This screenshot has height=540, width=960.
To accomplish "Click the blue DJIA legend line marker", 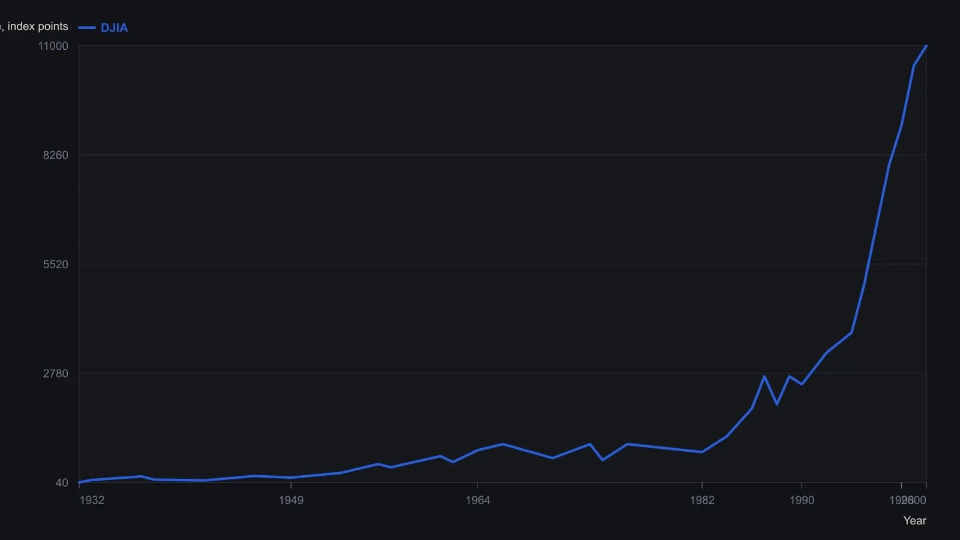I will point(87,28).
